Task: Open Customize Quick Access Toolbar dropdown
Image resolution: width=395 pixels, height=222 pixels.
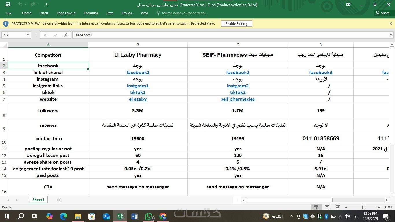Action: [47, 4]
